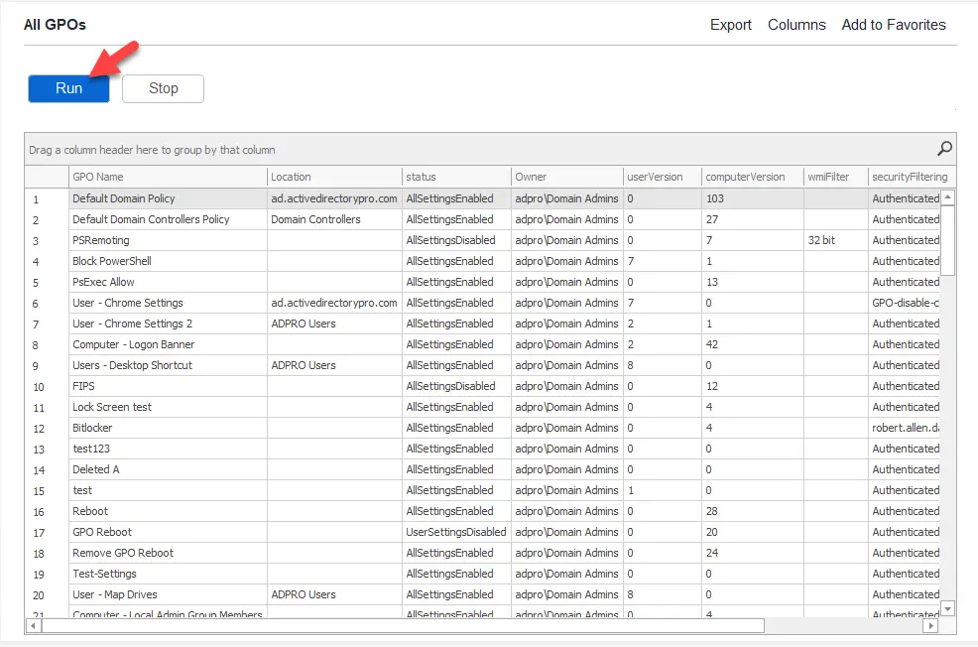Sort by the wmiFilter column header
This screenshot has height=647, width=978.
click(x=836, y=177)
